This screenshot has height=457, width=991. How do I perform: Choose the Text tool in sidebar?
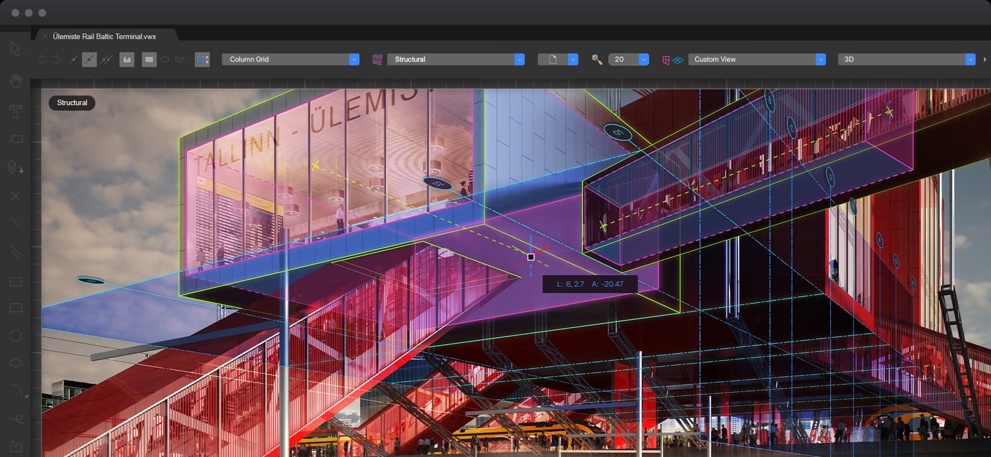tap(15, 112)
